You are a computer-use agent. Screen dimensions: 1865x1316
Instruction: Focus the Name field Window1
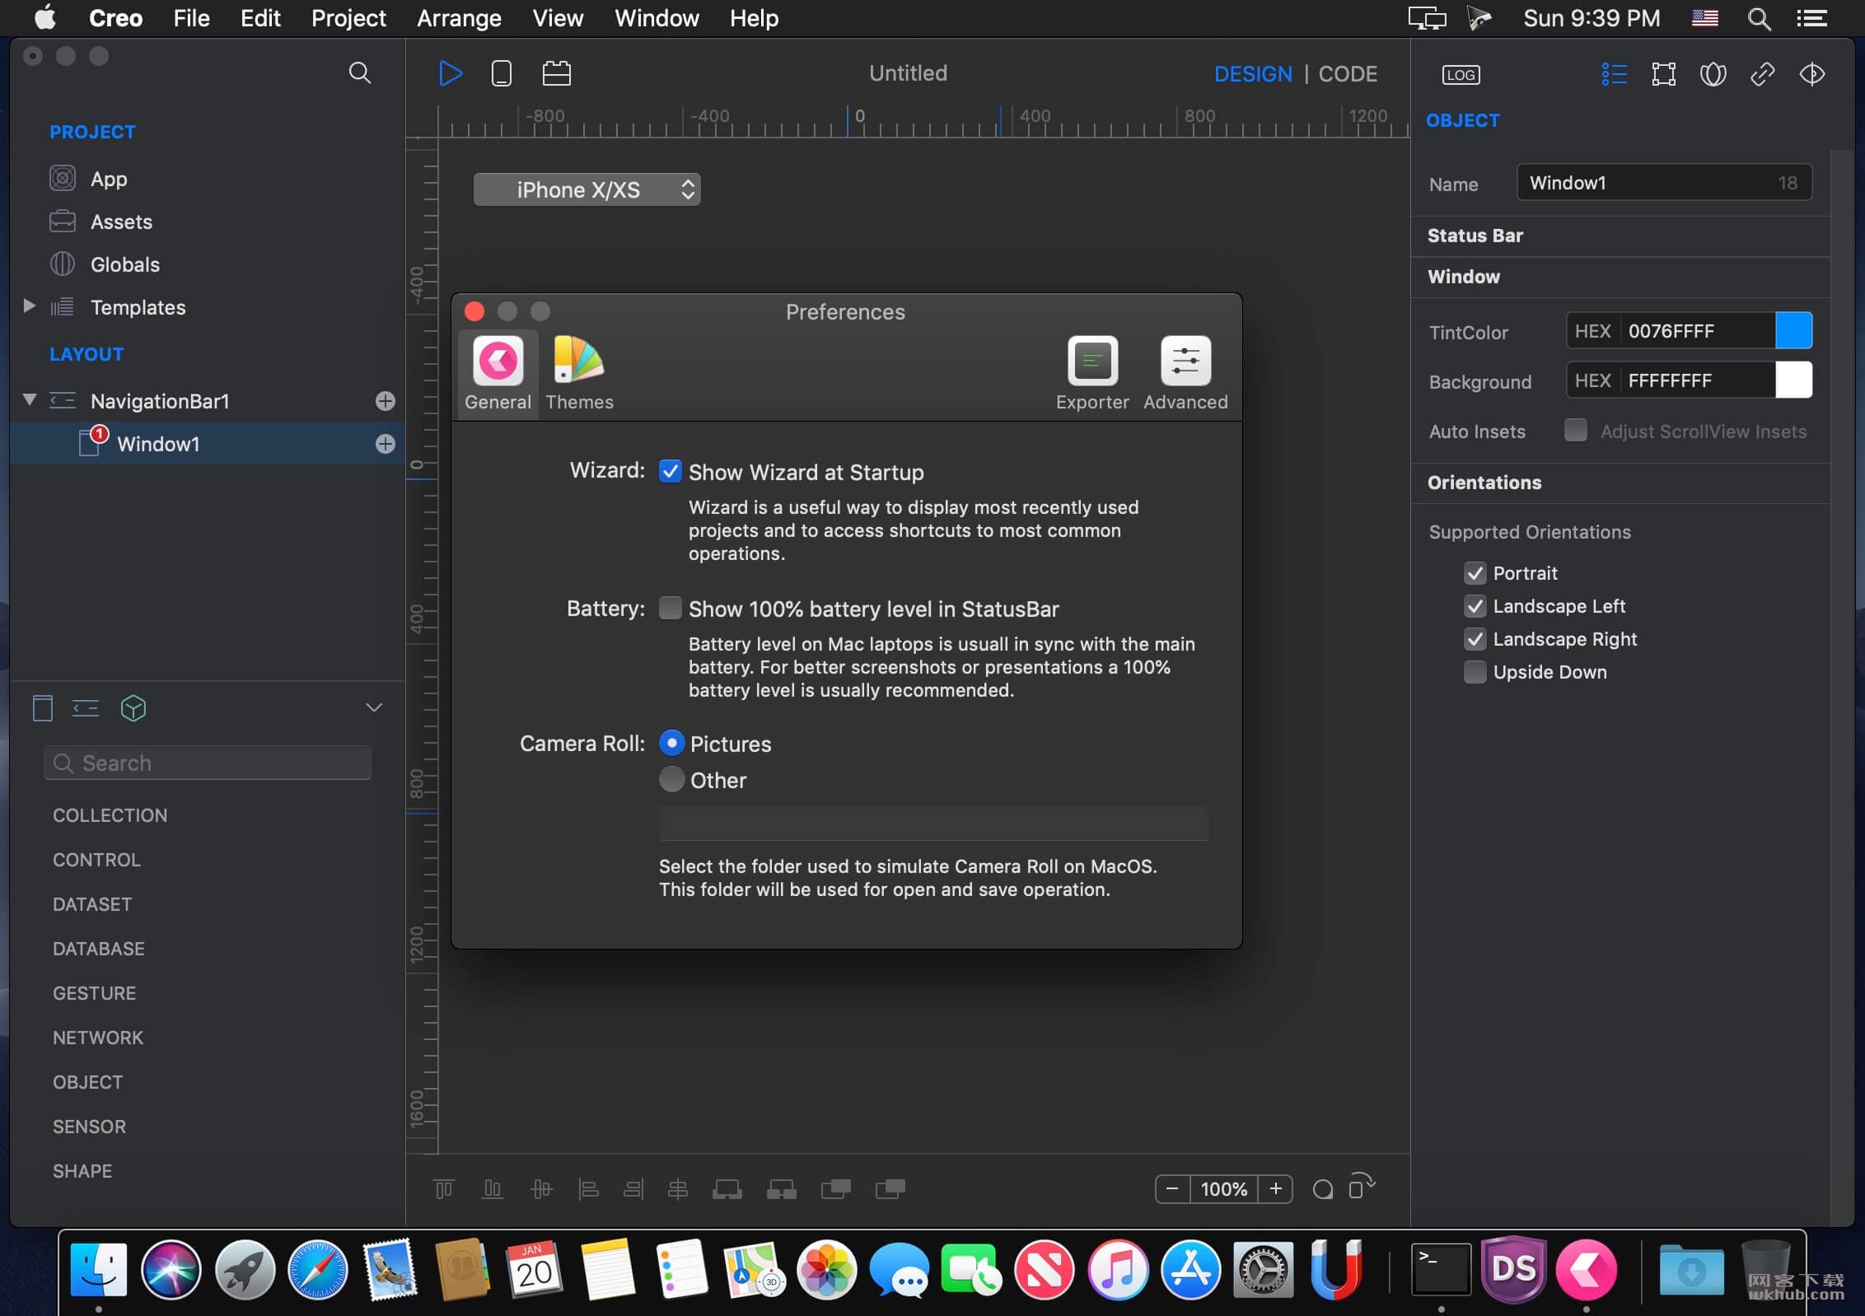1664,183
